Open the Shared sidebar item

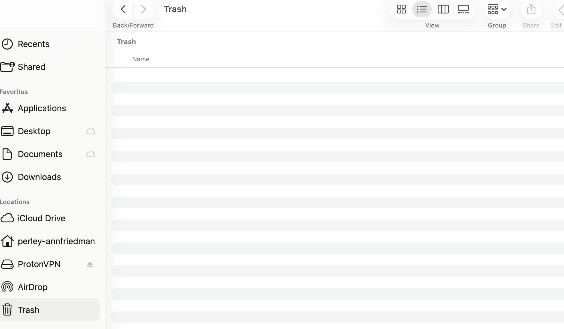point(31,67)
